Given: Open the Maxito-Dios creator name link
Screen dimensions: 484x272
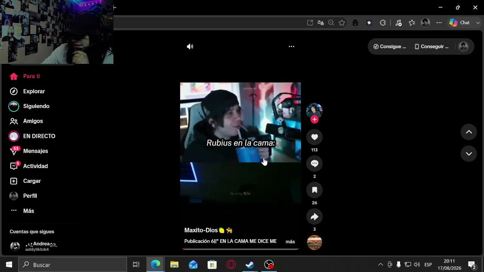Looking at the screenshot, I should (x=208, y=230).
